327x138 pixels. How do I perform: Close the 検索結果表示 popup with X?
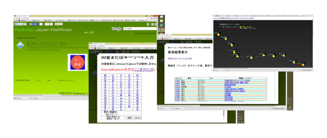(164, 43)
